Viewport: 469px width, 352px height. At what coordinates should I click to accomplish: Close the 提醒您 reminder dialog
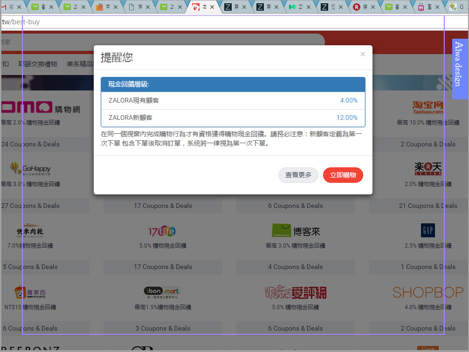[x=363, y=54]
